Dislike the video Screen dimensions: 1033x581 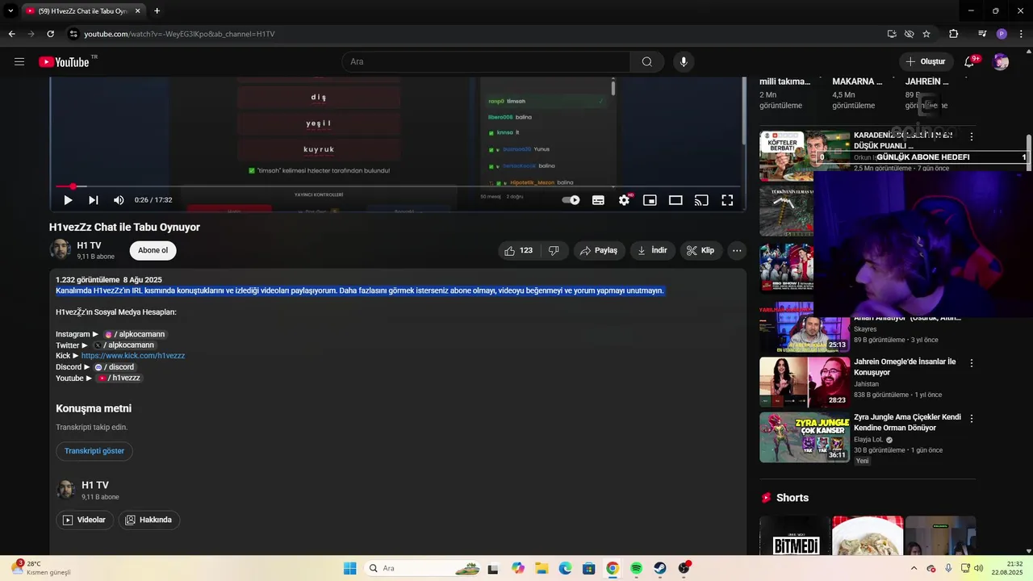pyautogui.click(x=554, y=251)
